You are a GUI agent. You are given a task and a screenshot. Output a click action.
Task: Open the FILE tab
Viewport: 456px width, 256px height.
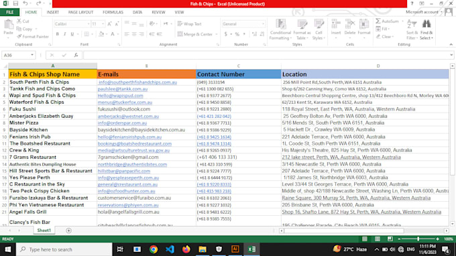click(x=9, y=12)
